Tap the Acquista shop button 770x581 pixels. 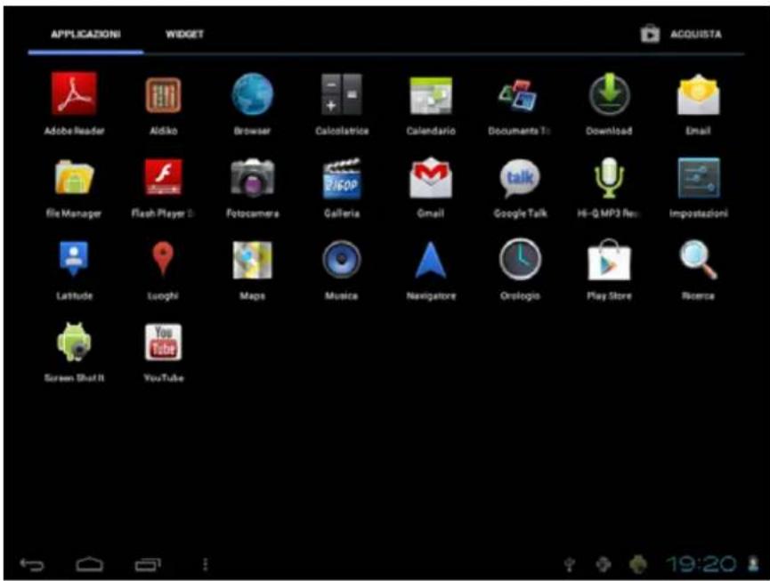[681, 35]
